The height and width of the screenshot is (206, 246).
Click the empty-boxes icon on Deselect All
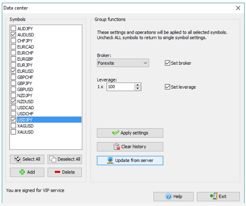(53, 159)
